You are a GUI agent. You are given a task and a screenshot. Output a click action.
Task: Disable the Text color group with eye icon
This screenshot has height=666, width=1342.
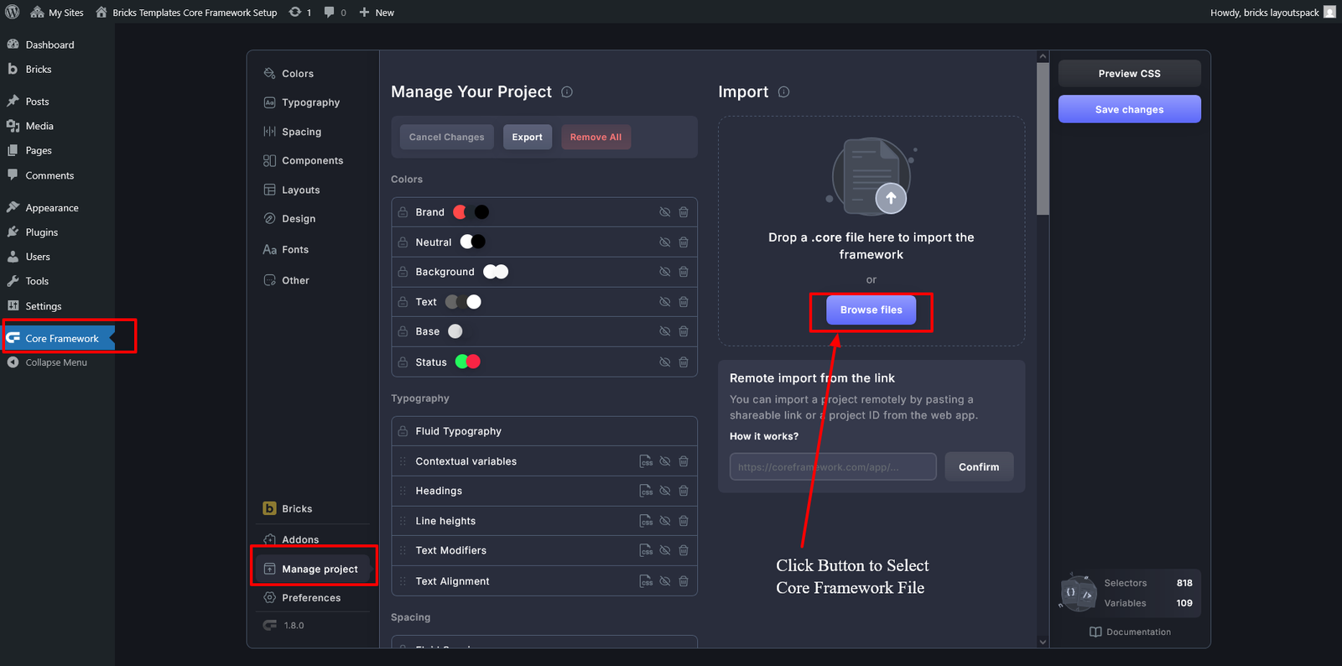click(x=664, y=302)
